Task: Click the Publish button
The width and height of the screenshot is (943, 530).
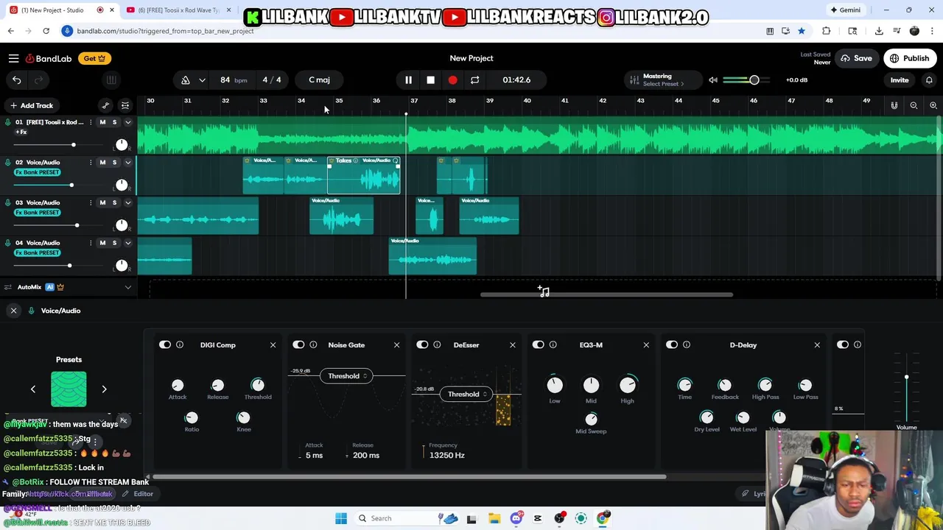Action: [x=910, y=58]
